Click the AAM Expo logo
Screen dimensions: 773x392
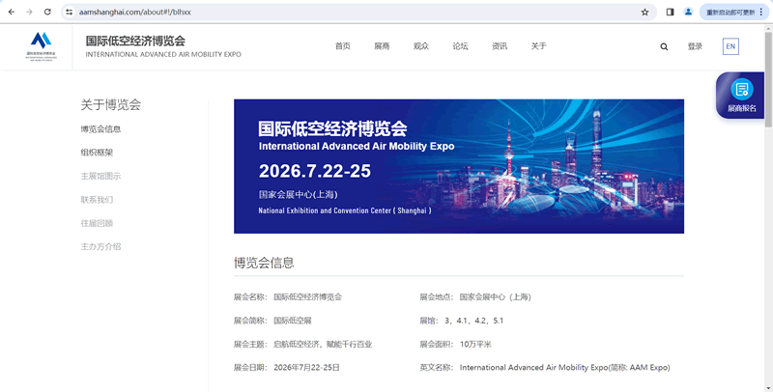[42, 45]
